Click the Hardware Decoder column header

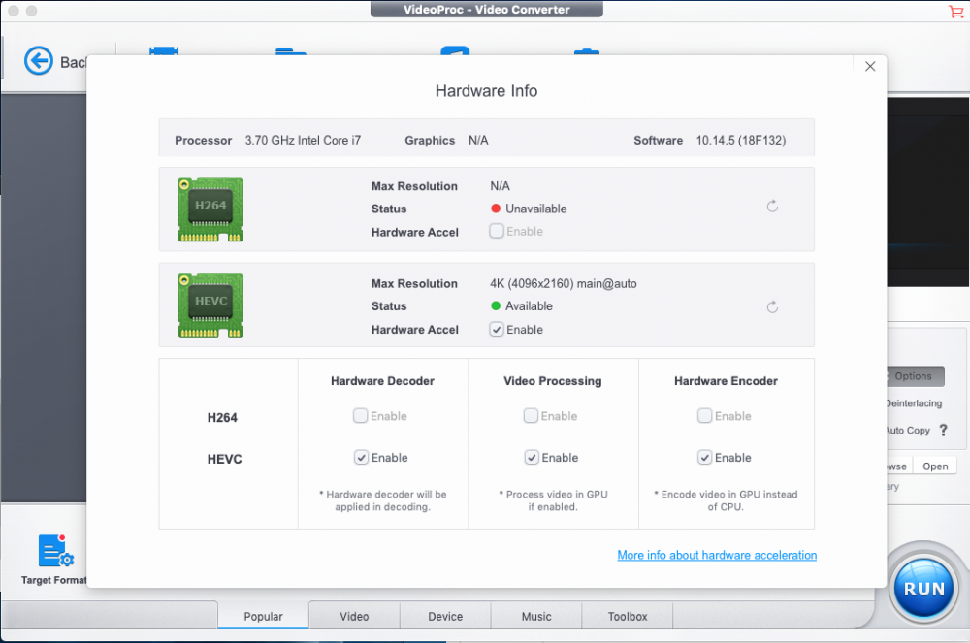tap(382, 381)
